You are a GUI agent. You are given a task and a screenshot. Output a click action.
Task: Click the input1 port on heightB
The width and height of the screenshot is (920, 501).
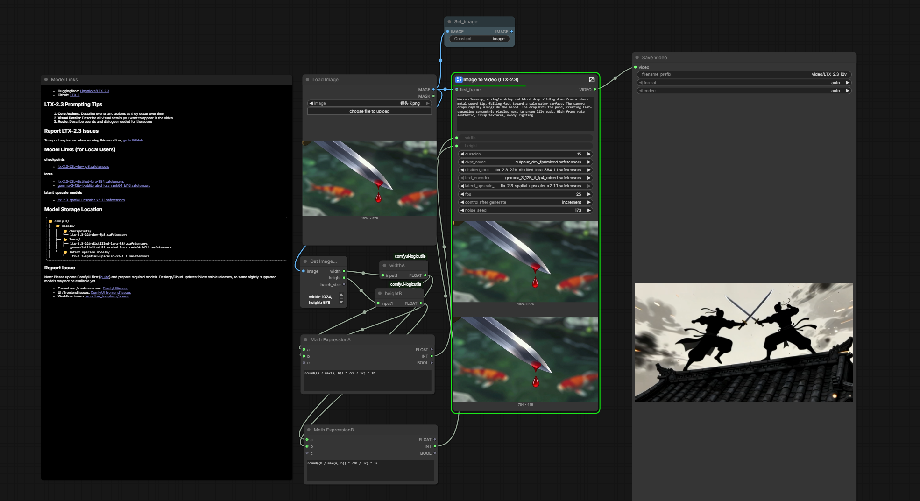[x=378, y=303]
